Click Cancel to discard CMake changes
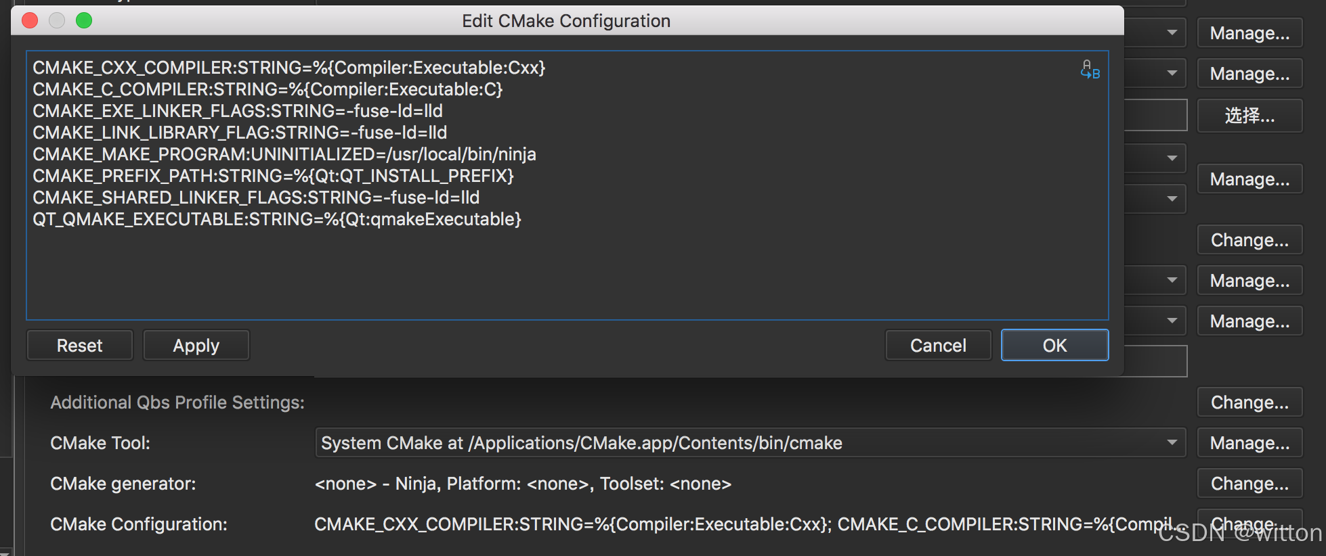This screenshot has width=1326, height=556. click(x=937, y=346)
